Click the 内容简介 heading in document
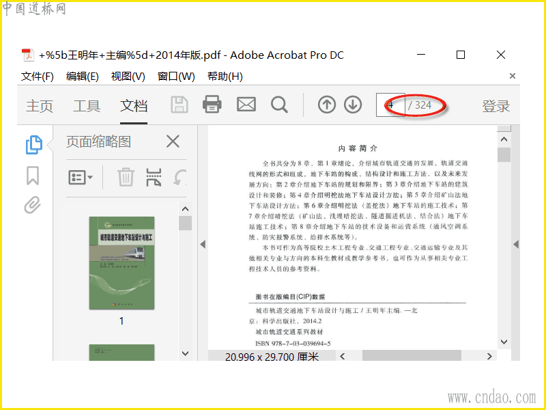The width and height of the screenshot is (546, 410). (358, 148)
